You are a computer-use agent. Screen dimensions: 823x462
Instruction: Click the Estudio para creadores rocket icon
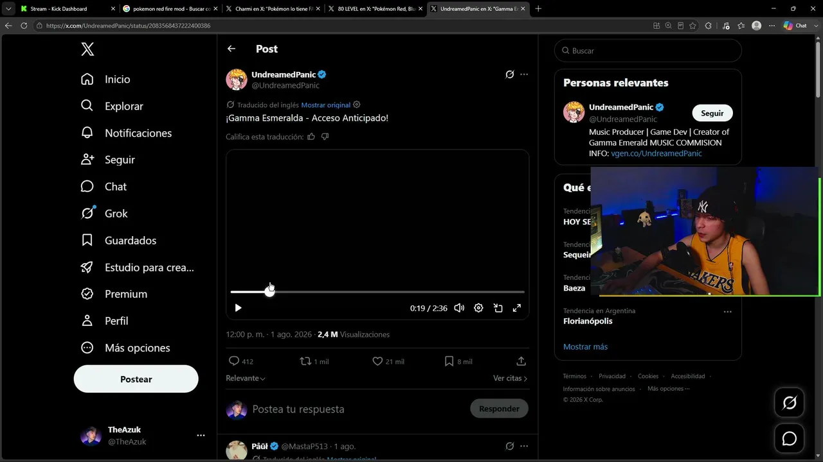[x=87, y=267]
